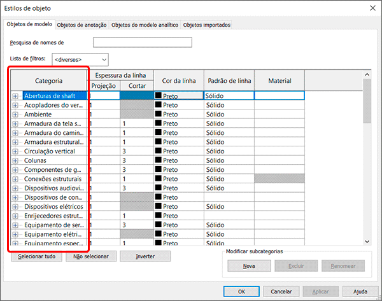Expand the Armadura da tela s... category
The height and width of the screenshot is (301, 382).
coord(15,124)
